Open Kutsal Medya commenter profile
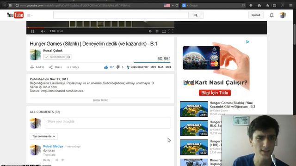The width and height of the screenshot is (296, 166). click(x=53, y=146)
